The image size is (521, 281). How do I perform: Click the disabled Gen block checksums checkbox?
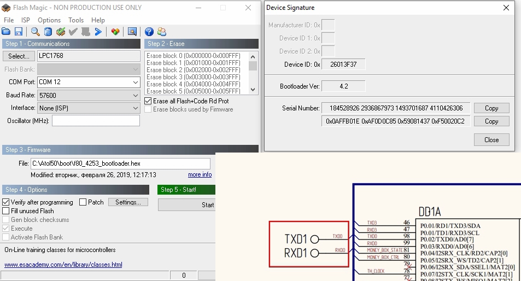pyautogui.click(x=5, y=220)
